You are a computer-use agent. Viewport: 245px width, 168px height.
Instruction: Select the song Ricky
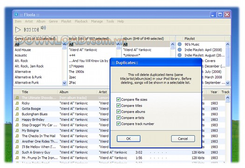26,103
